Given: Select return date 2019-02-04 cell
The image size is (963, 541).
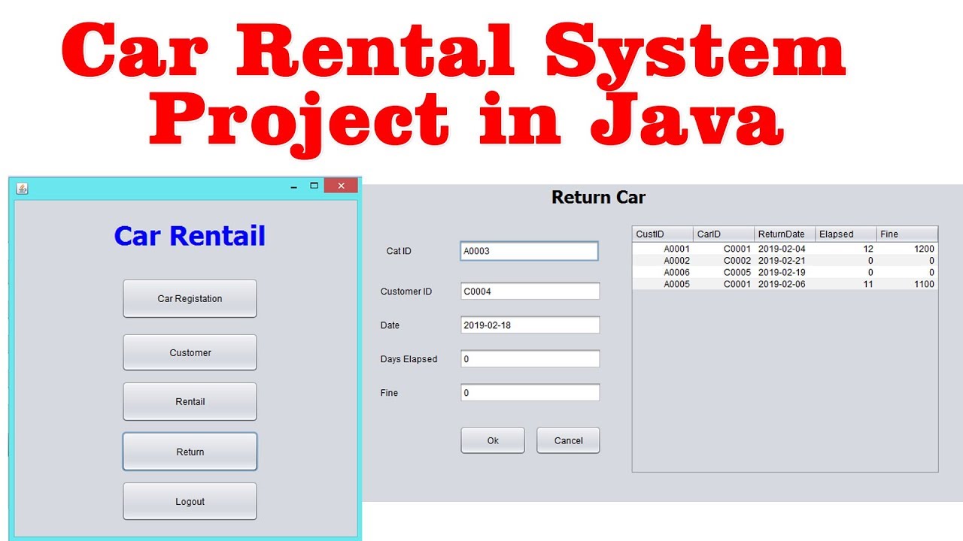Looking at the screenshot, I should pyautogui.click(x=785, y=249).
